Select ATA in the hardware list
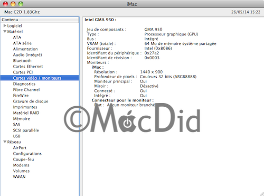 (17, 38)
